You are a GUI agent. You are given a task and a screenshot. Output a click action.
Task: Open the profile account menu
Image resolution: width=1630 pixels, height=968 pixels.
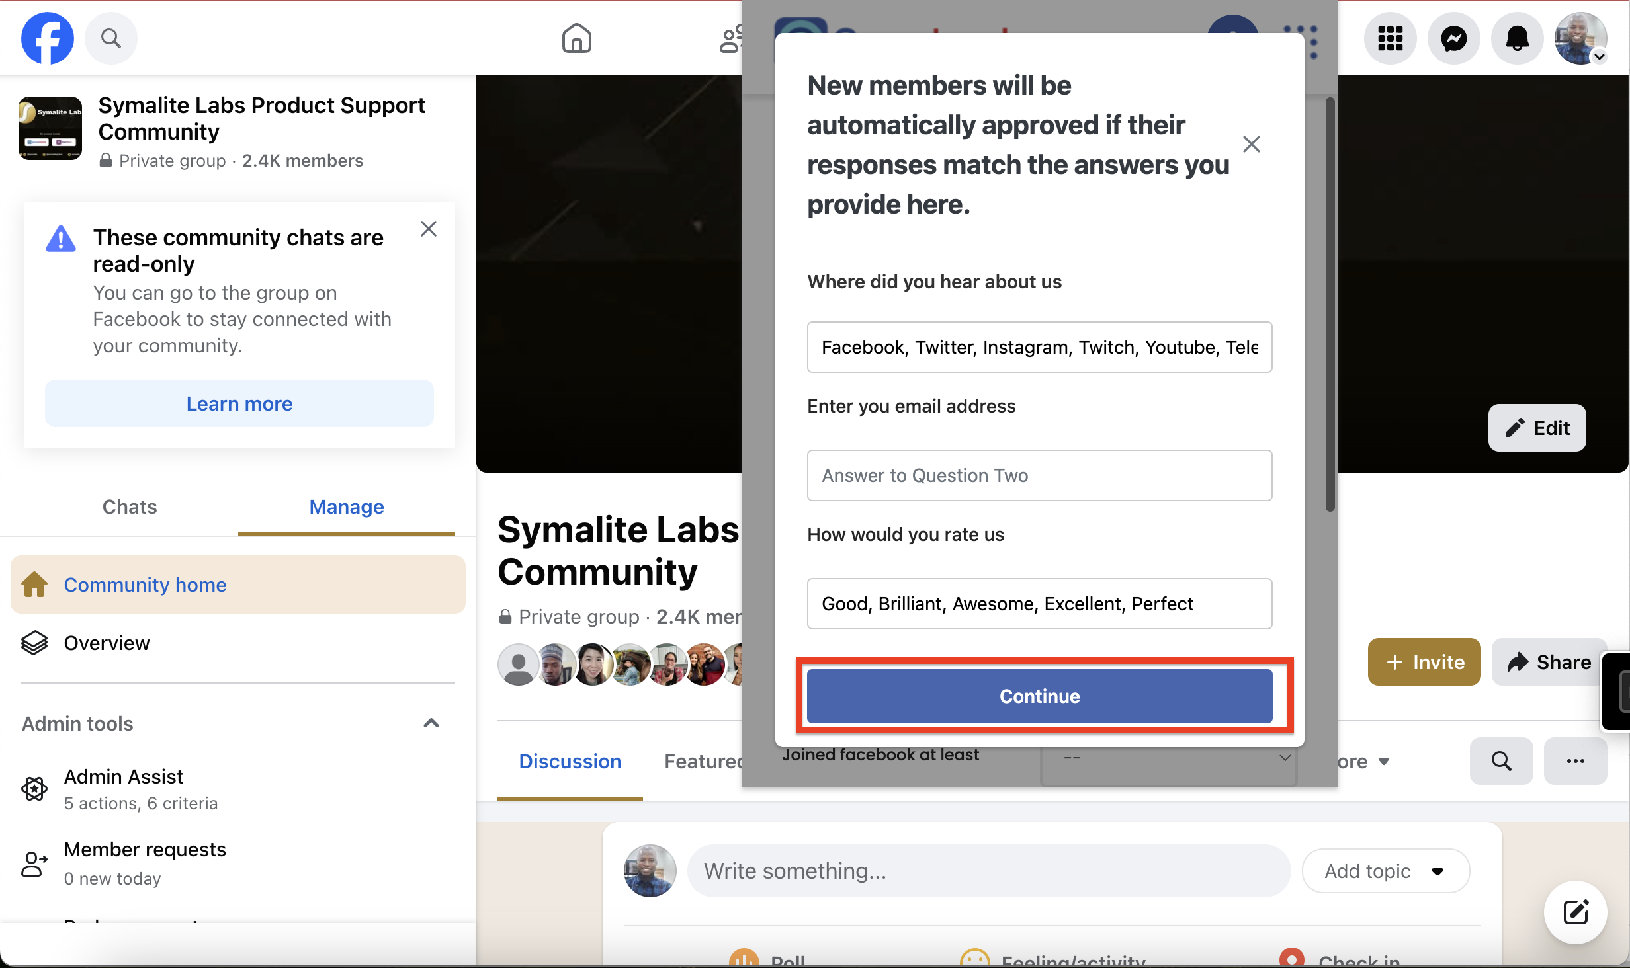coord(1581,38)
